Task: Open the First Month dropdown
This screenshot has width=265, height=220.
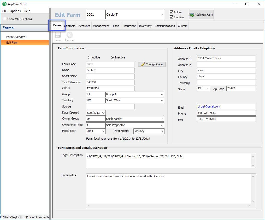Action: click(x=162, y=131)
